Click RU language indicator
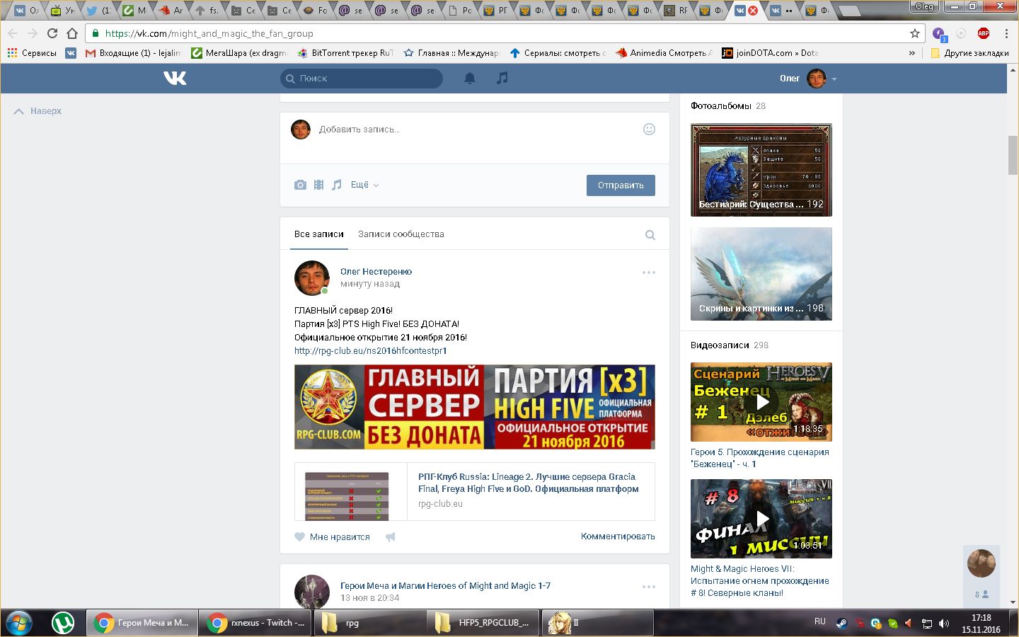The width and height of the screenshot is (1019, 637). click(820, 621)
